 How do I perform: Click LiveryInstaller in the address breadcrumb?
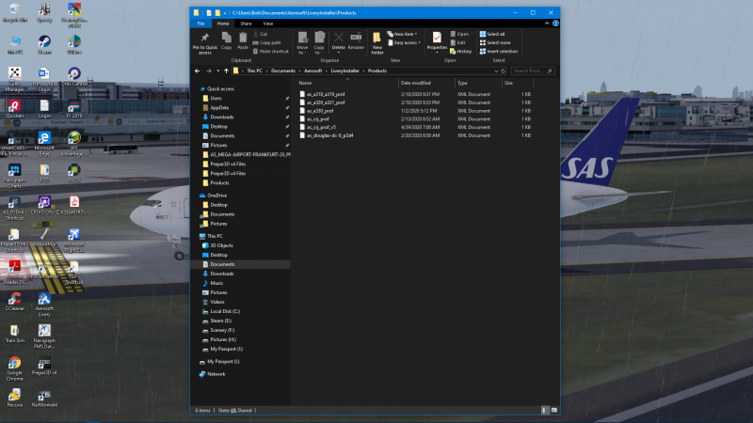(x=344, y=71)
